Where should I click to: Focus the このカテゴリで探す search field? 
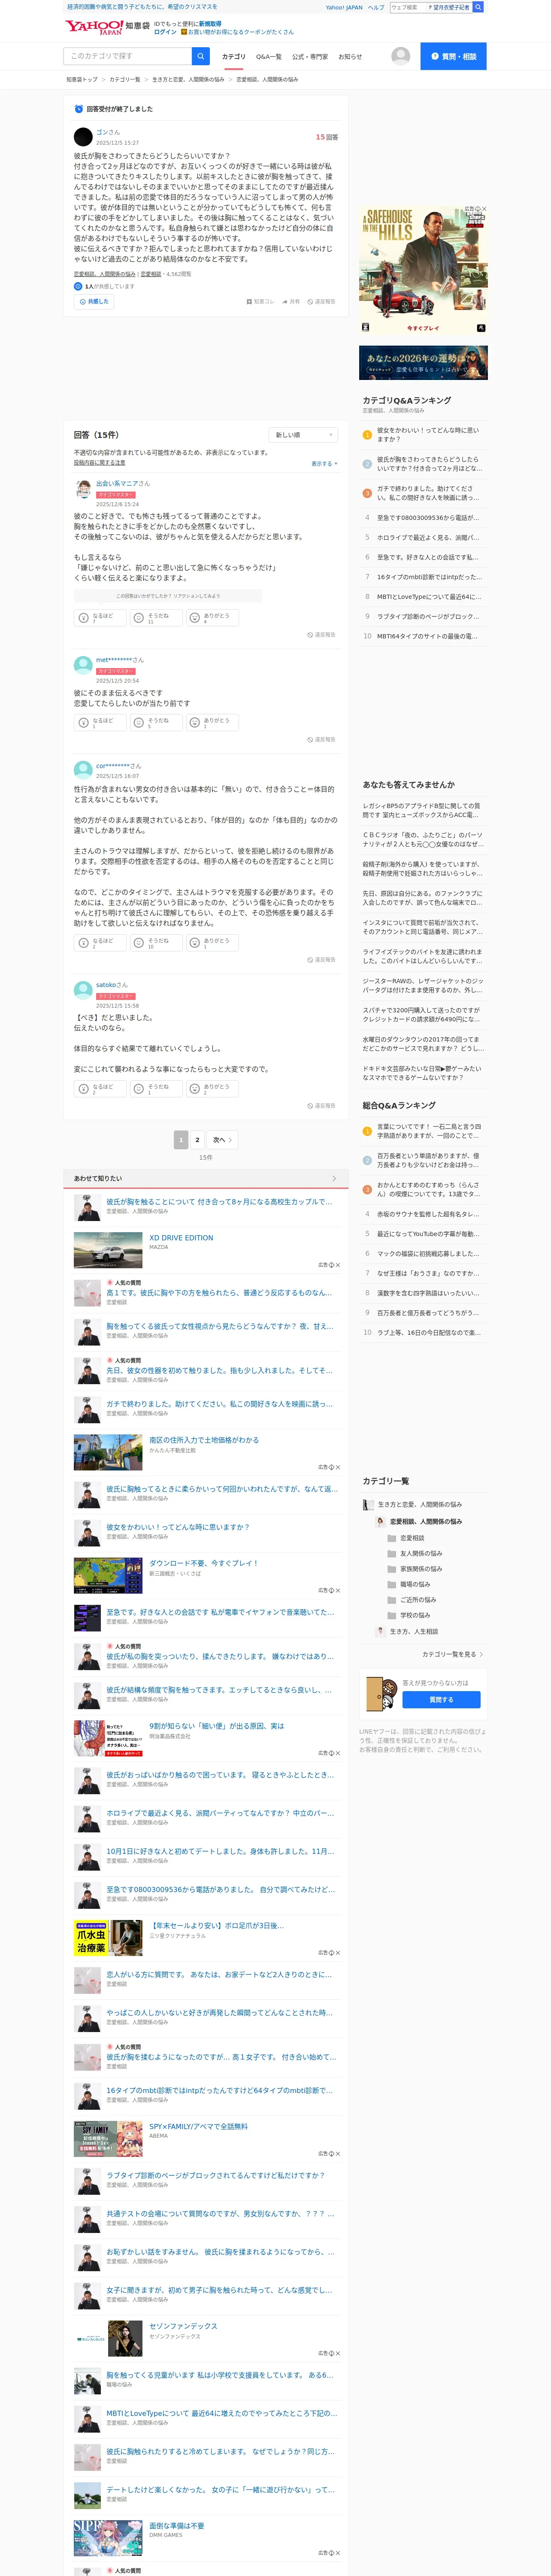click(128, 56)
